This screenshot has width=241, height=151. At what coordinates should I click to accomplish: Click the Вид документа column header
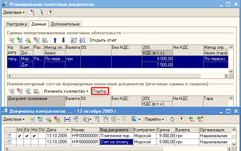coord(116,130)
